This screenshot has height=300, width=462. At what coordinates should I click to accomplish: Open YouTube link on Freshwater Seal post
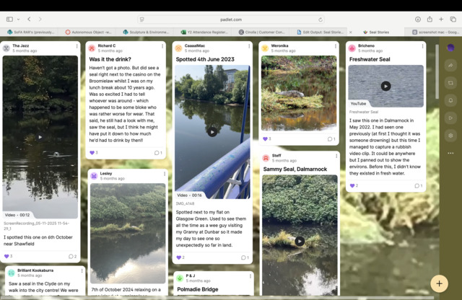358,104
